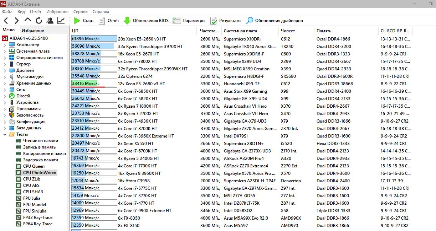This screenshot has height=231, width=436.
Task: Open the Файл menu
Action: pos(7,12)
